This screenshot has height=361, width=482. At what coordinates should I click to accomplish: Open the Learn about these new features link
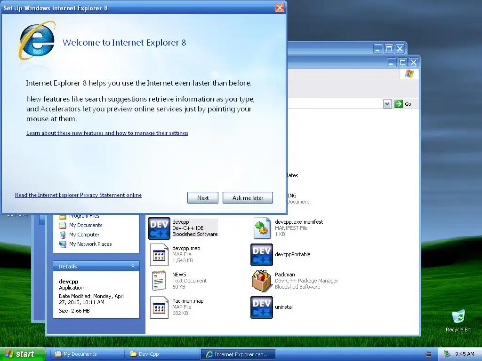coord(107,133)
